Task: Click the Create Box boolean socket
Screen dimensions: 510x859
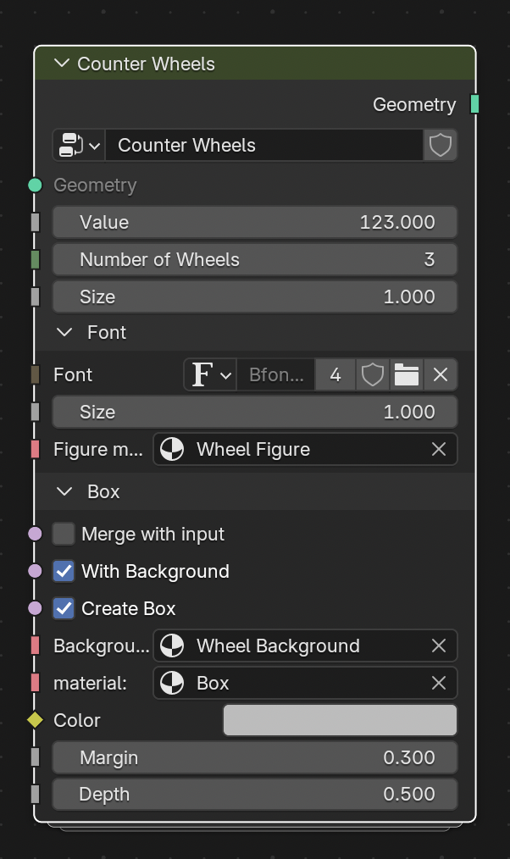Action: [x=35, y=608]
